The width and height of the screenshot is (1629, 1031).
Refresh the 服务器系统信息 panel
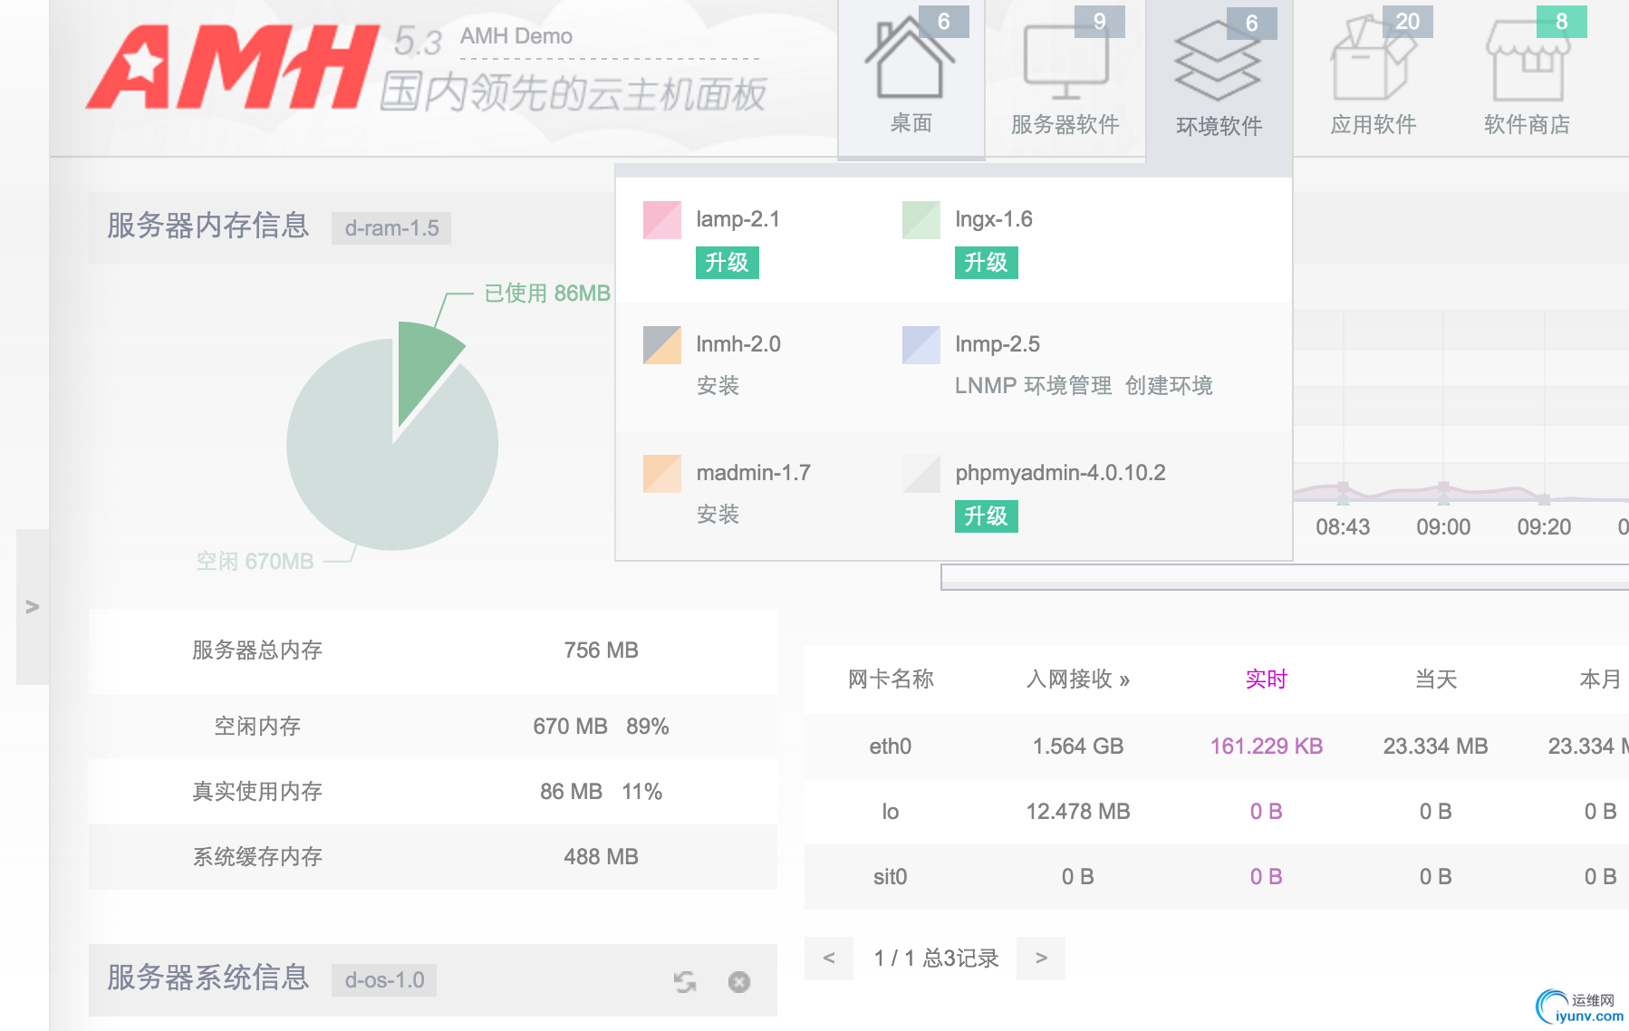pyautogui.click(x=685, y=982)
